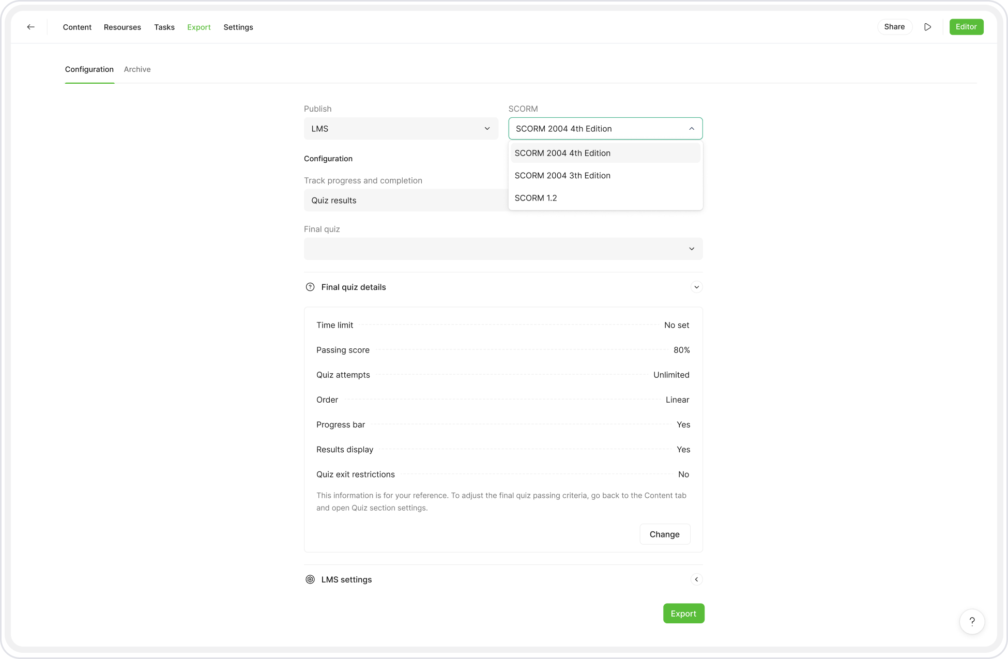Open the Final quiz dropdown
Viewport: 1008px width, 659px height.
(503, 249)
